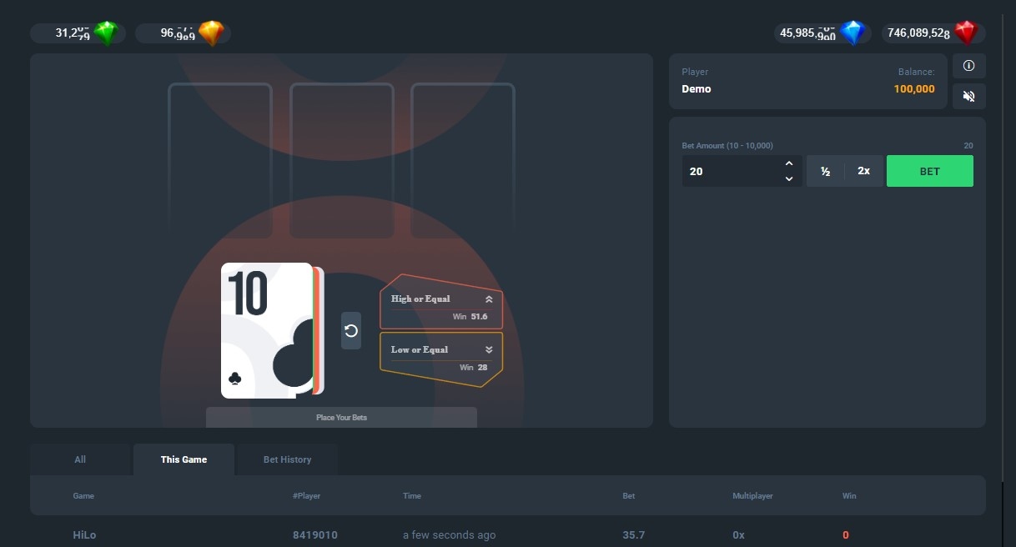This screenshot has height=547, width=1016.
Task: Choose the High or Equal option
Action: tap(441, 301)
